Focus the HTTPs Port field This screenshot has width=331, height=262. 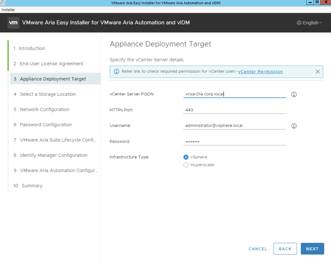pos(235,110)
